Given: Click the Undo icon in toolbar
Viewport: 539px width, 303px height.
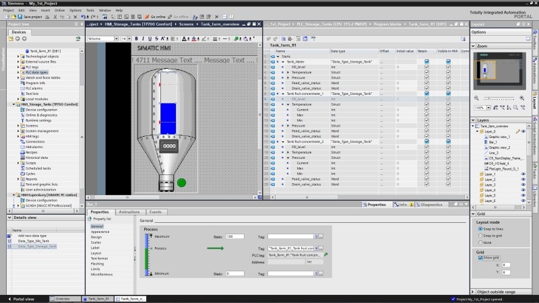Looking at the screenshot, I should pyautogui.click(x=83, y=16).
